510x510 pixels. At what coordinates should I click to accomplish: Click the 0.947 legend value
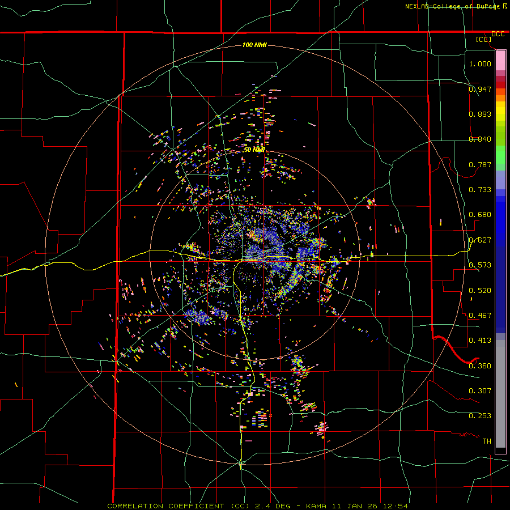tap(480, 89)
